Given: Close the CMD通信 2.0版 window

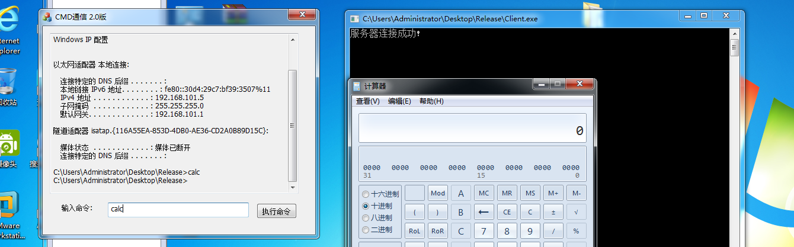Looking at the screenshot, I should click(x=302, y=14).
